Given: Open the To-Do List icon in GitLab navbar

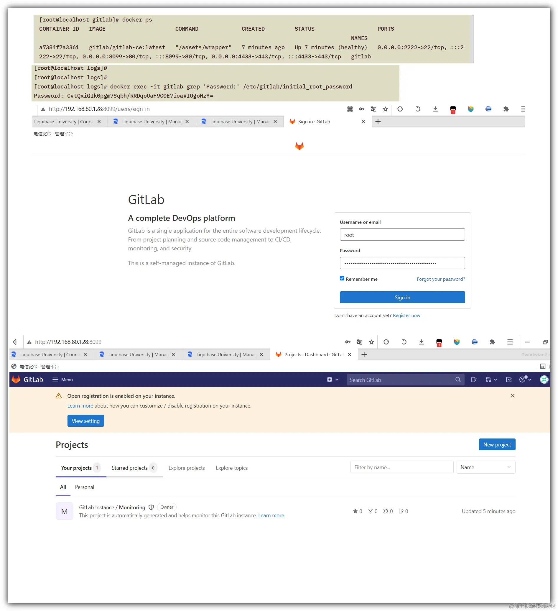Looking at the screenshot, I should point(508,380).
